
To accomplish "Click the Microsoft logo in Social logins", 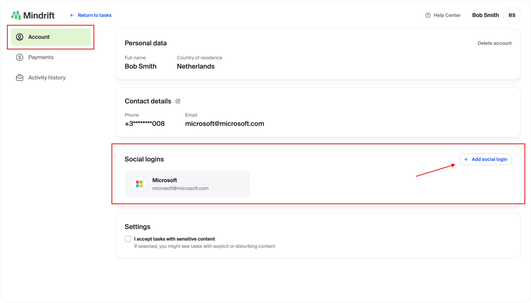I will pyautogui.click(x=139, y=184).
